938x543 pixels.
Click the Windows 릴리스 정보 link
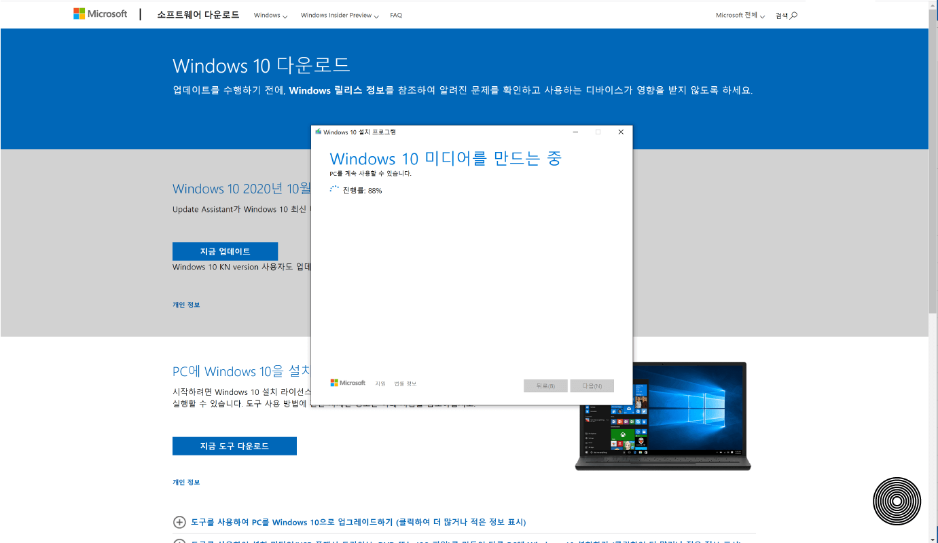[x=337, y=90]
